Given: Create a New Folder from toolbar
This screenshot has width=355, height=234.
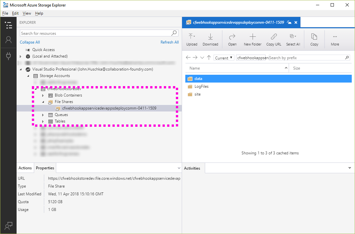Looking at the screenshot, I should click(x=253, y=40).
